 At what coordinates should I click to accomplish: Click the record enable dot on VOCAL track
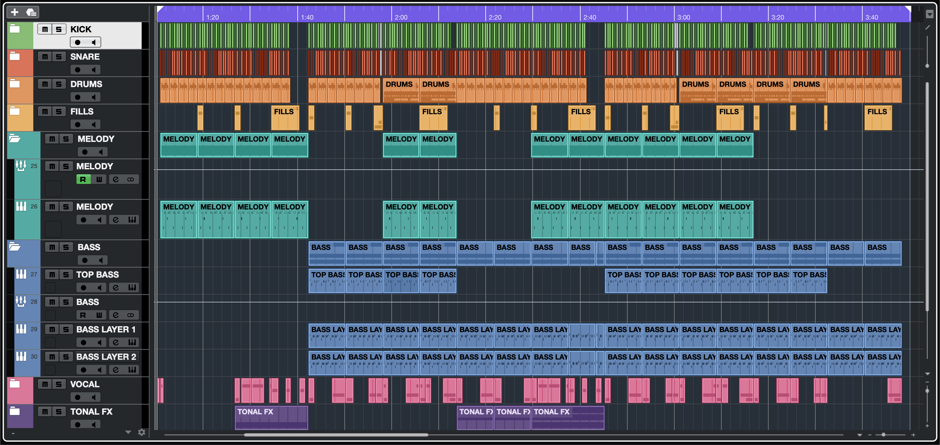78,397
